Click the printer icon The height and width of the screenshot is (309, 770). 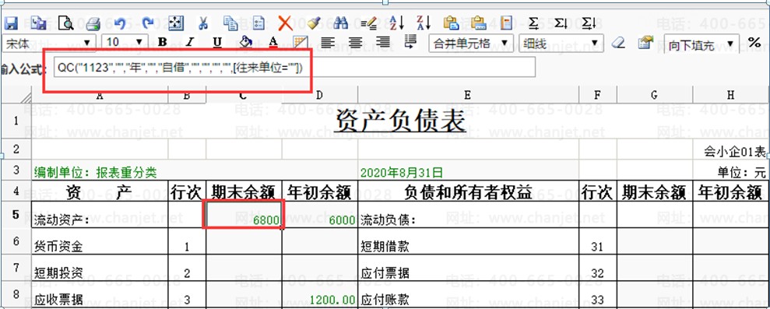pyautogui.click(x=93, y=23)
